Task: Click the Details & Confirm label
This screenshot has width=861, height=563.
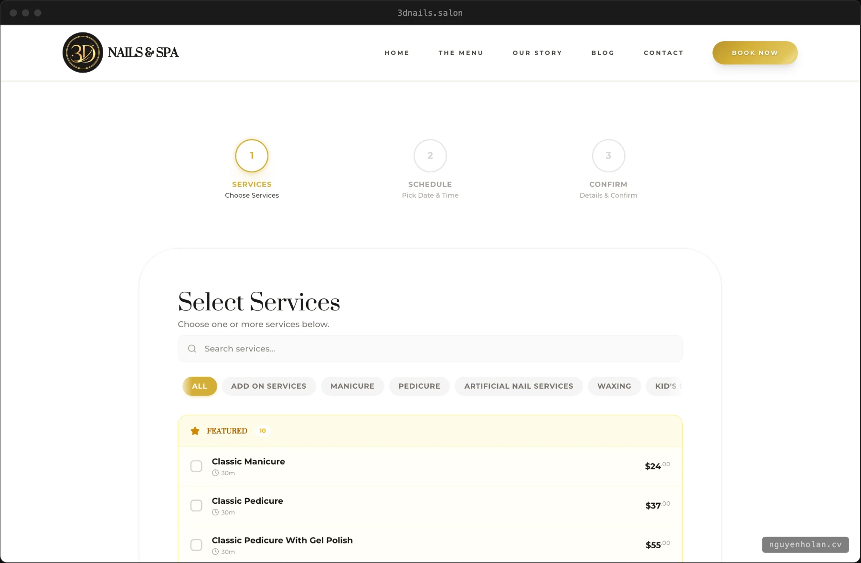Action: (608, 195)
